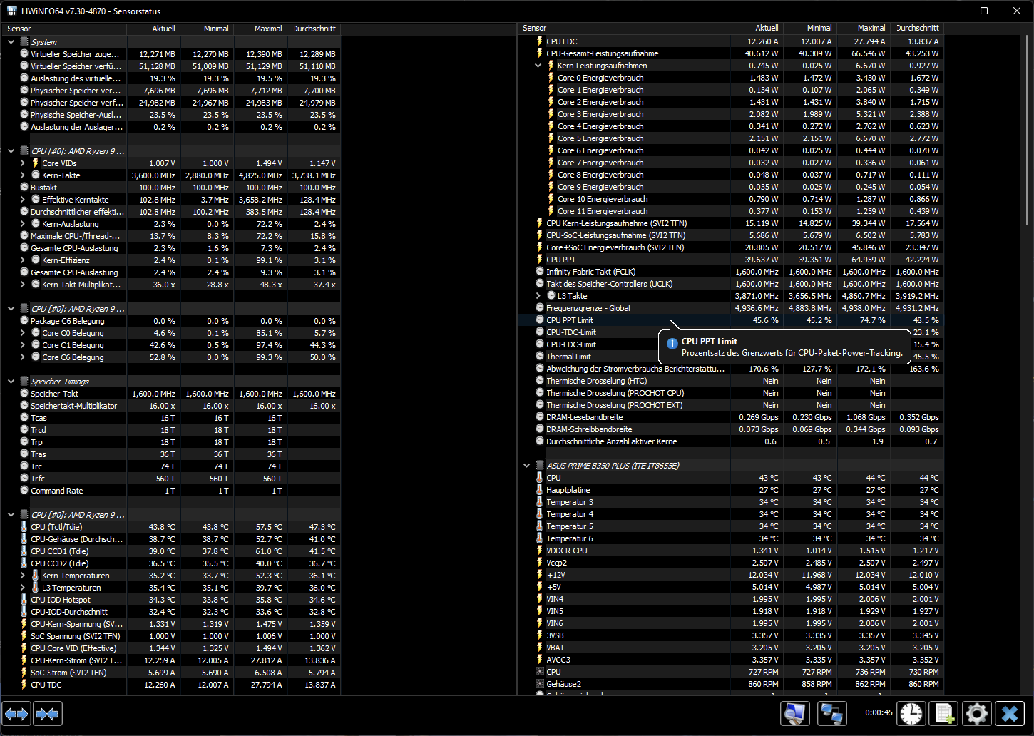1034x736 pixels.
Task: Click the clock reset timer button
Action: coord(911,714)
